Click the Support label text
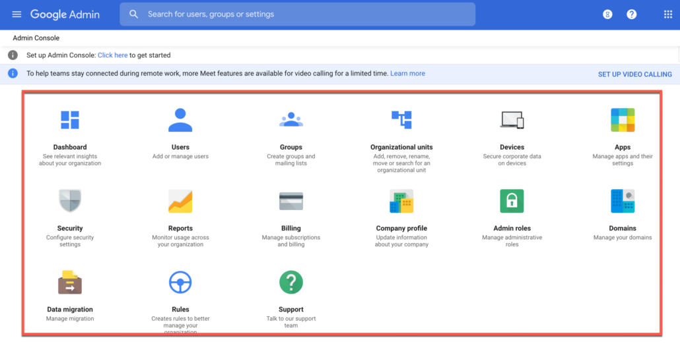This screenshot has width=680, height=353. click(291, 310)
